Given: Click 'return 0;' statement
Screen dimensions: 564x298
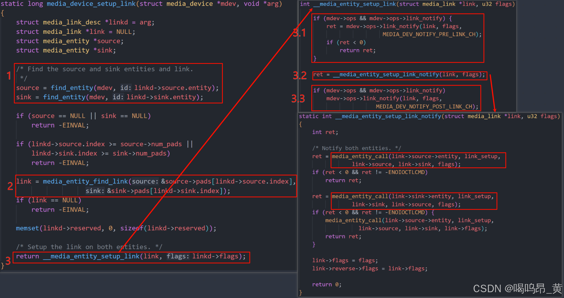Looking at the screenshot, I should coord(327,285).
